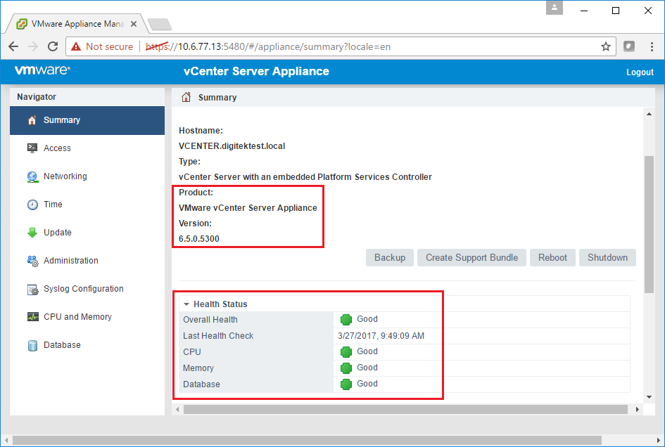
Task: Click the address bar URL
Action: 268,46
